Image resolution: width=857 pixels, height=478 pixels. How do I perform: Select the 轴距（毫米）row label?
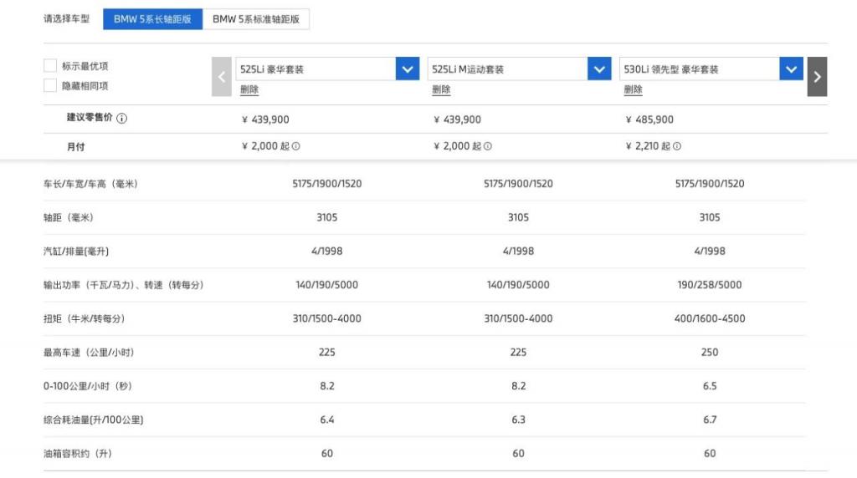click(x=69, y=218)
